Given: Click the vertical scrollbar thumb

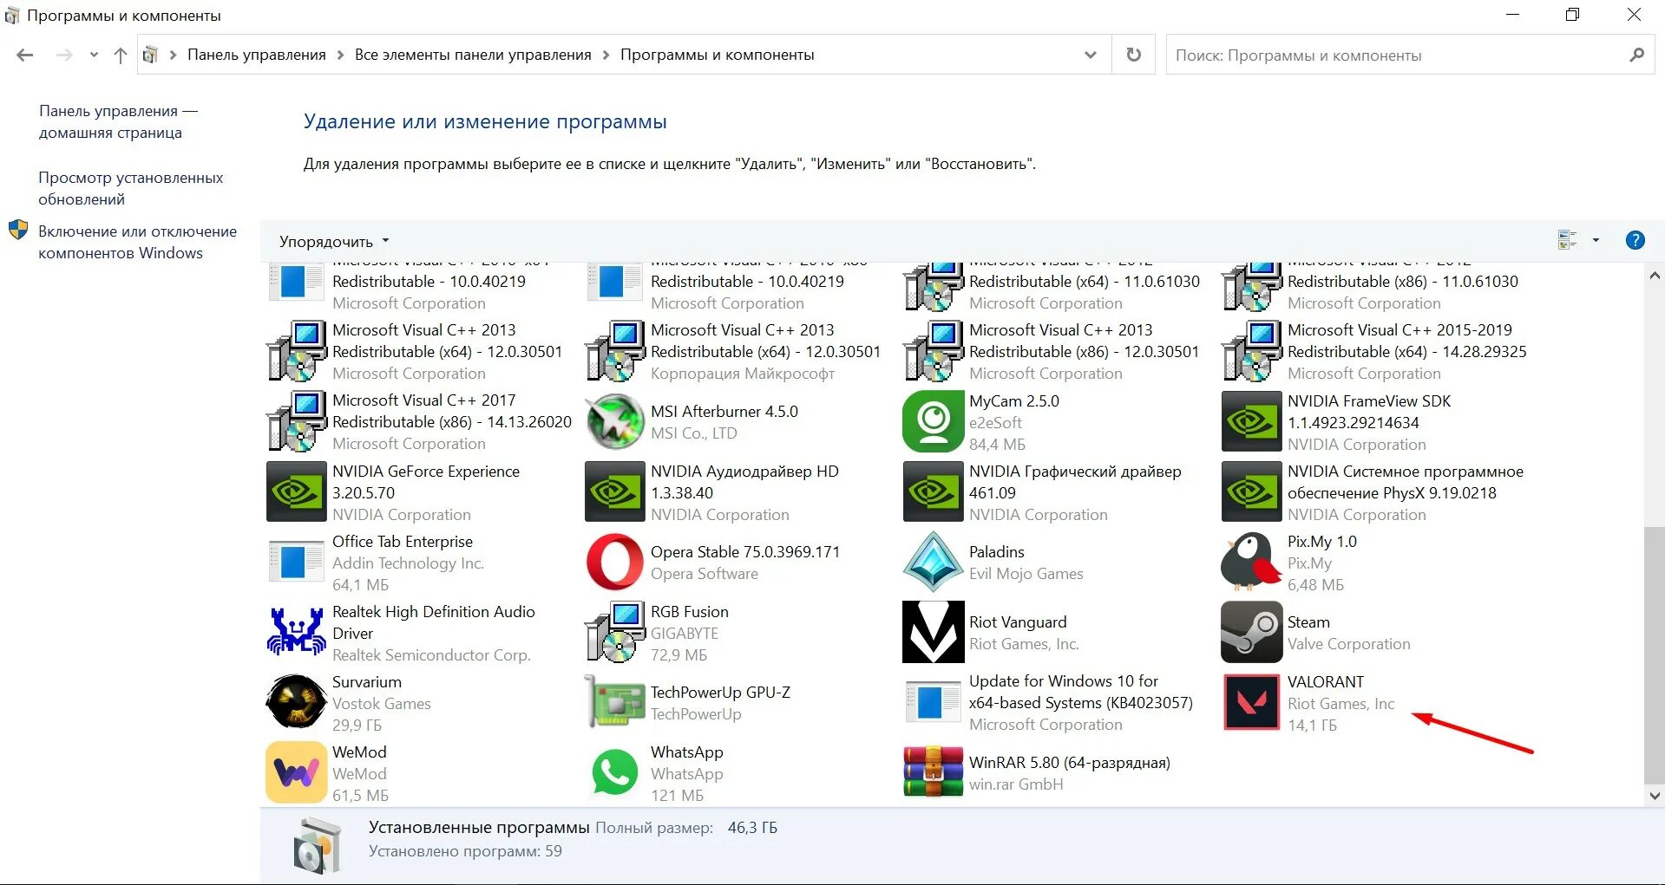Looking at the screenshot, I should pyautogui.click(x=1654, y=654).
